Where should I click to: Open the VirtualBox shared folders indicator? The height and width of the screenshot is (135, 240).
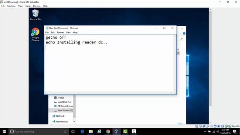(211, 126)
